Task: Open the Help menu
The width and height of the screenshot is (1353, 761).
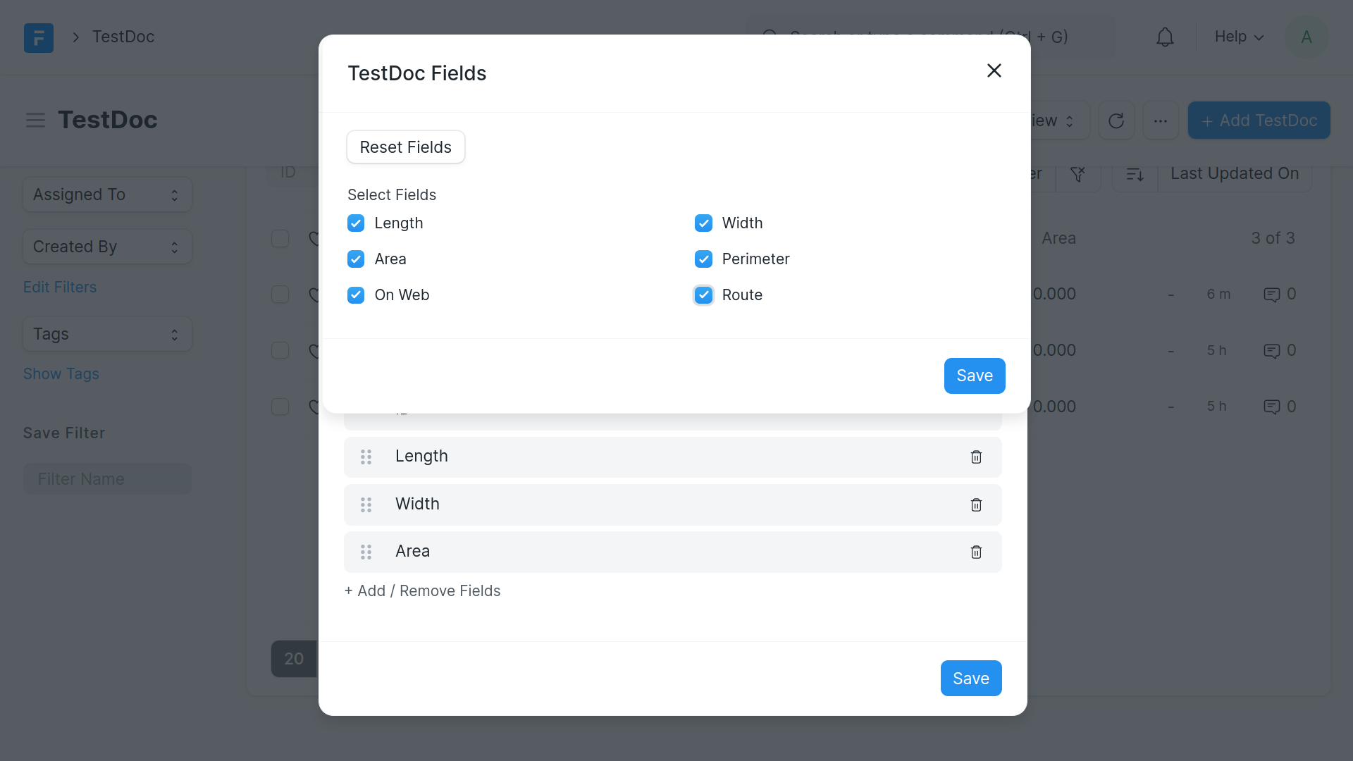Action: point(1239,37)
